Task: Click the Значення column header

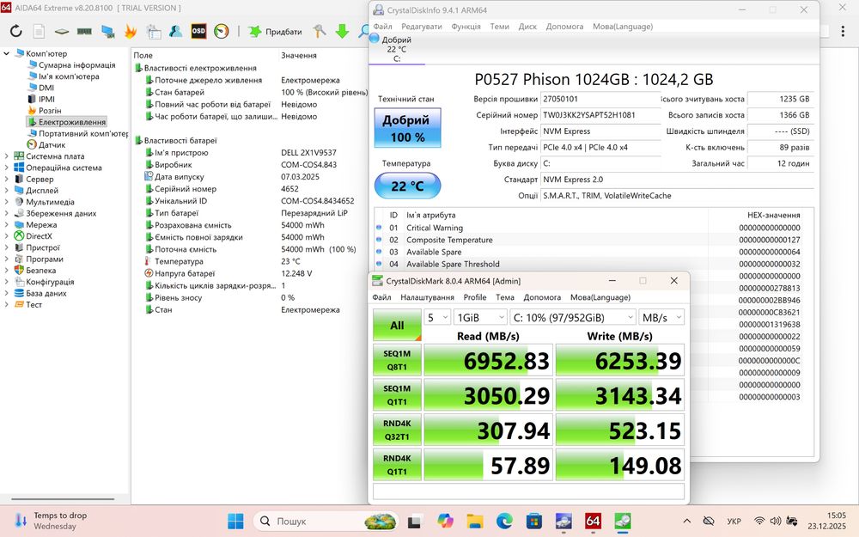Action: click(299, 55)
